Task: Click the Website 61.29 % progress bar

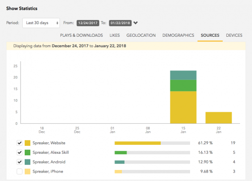Action: [x=152, y=143]
